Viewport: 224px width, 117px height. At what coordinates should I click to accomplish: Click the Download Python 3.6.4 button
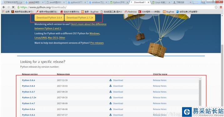pyautogui.click(x=49, y=18)
